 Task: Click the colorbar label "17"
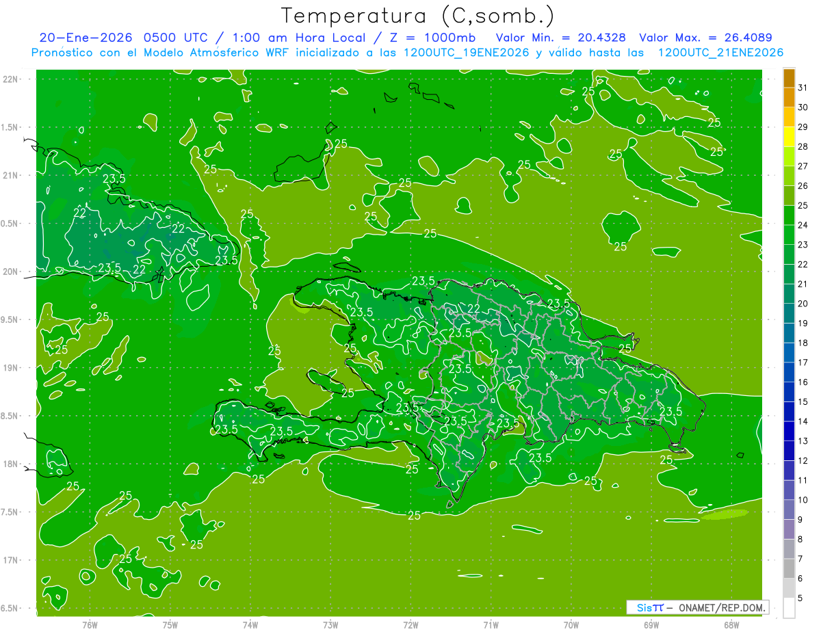coord(803,362)
